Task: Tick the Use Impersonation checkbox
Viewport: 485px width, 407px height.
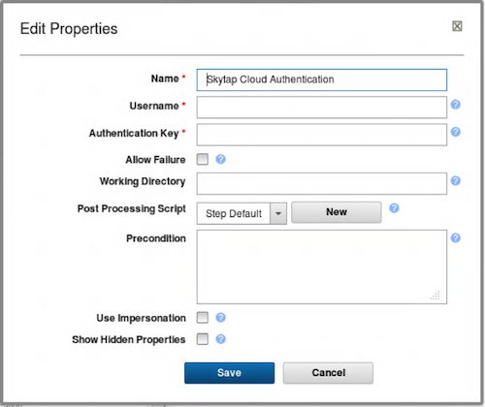Action: [203, 318]
